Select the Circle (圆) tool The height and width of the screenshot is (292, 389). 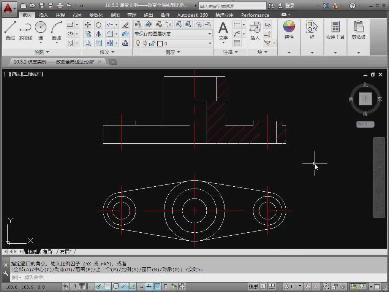coord(41,31)
